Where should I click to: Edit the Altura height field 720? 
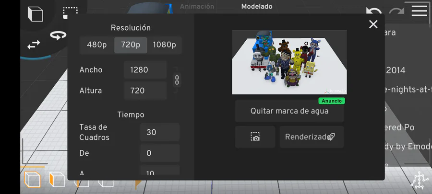click(x=145, y=91)
